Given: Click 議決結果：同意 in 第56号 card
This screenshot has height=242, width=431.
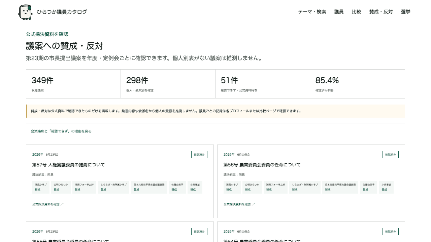Looking at the screenshot, I should pyautogui.click(x=234, y=175).
